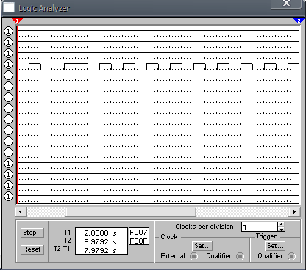Click the fourth input terminal from bottom
Screen dimensions: 306x270
8,163
